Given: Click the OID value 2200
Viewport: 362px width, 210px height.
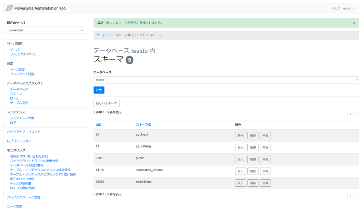Looking at the screenshot, I should click(x=99, y=158).
